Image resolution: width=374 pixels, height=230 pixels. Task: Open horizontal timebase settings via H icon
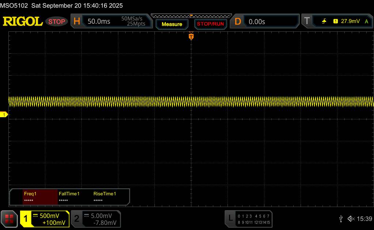coord(77,22)
